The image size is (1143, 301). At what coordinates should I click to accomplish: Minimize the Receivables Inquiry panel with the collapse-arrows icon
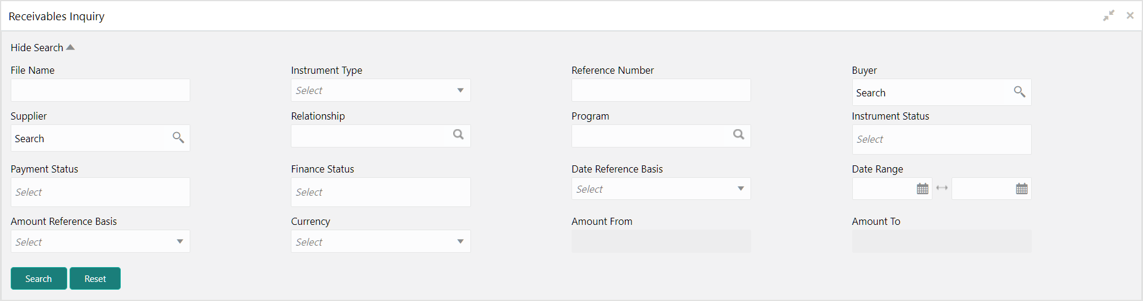pos(1109,16)
